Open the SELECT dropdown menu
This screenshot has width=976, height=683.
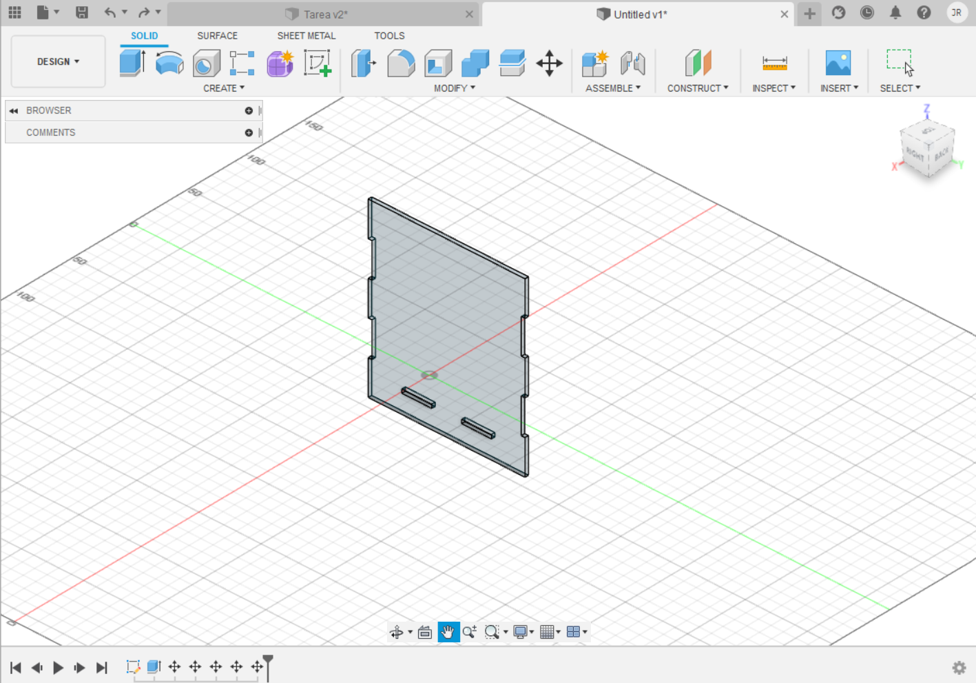pyautogui.click(x=900, y=88)
